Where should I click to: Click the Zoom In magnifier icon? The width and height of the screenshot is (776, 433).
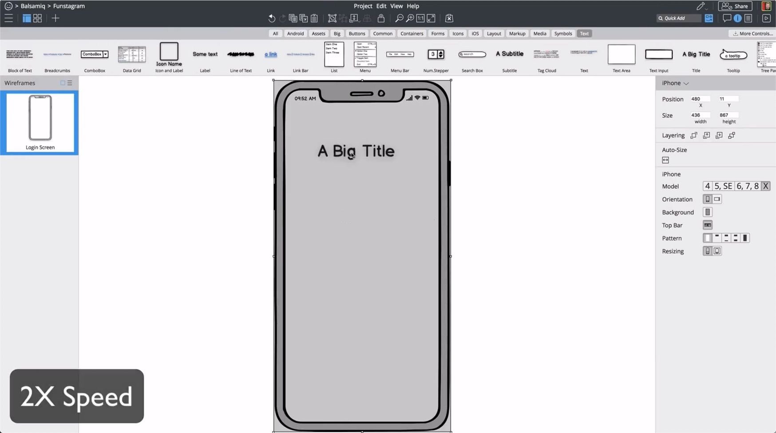tap(410, 18)
